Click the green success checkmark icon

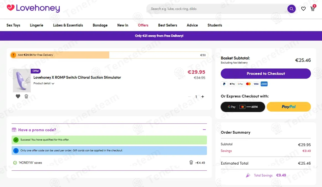(16, 140)
